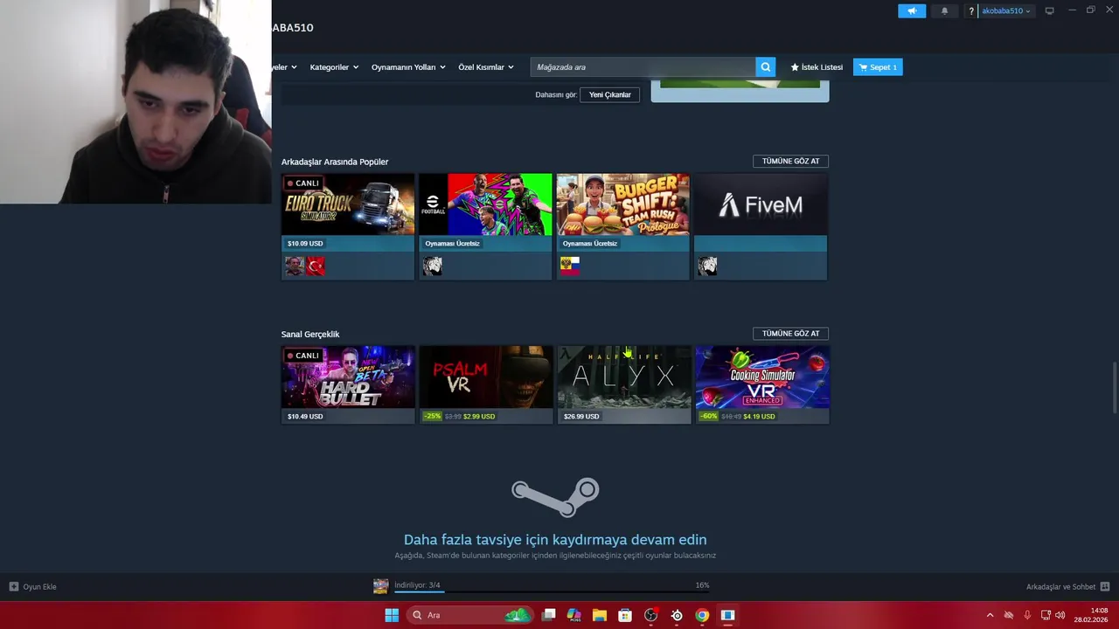This screenshot has width=1119, height=629.
Task: Open Google Chrome from taskbar
Action: click(702, 615)
